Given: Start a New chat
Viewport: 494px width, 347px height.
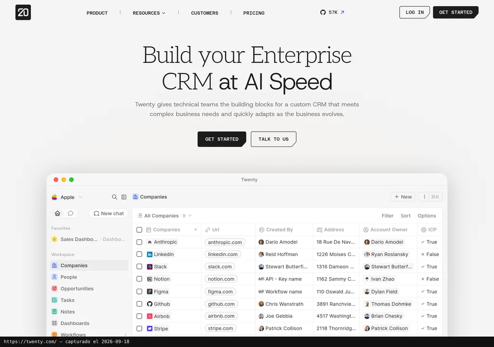Looking at the screenshot, I should tap(109, 213).
